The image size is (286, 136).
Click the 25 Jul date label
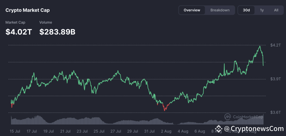point(99,131)
